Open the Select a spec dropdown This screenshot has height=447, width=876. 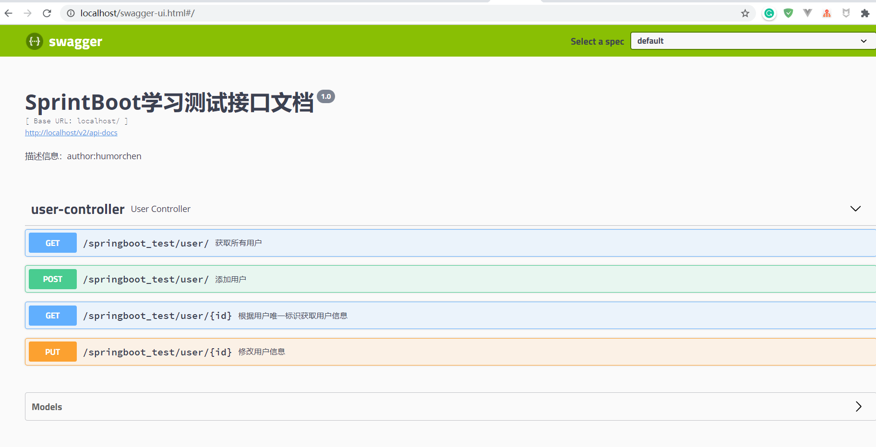751,41
